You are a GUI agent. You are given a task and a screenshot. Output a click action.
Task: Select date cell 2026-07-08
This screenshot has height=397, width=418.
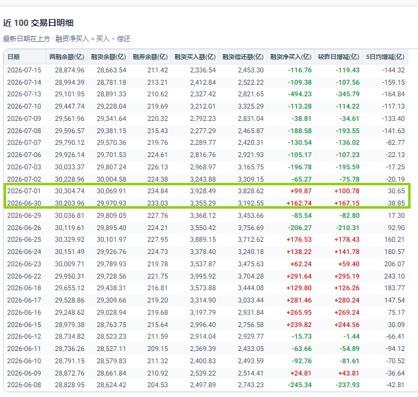click(x=25, y=131)
